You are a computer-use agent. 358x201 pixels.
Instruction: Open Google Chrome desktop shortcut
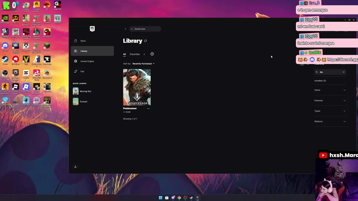click(x=26, y=7)
